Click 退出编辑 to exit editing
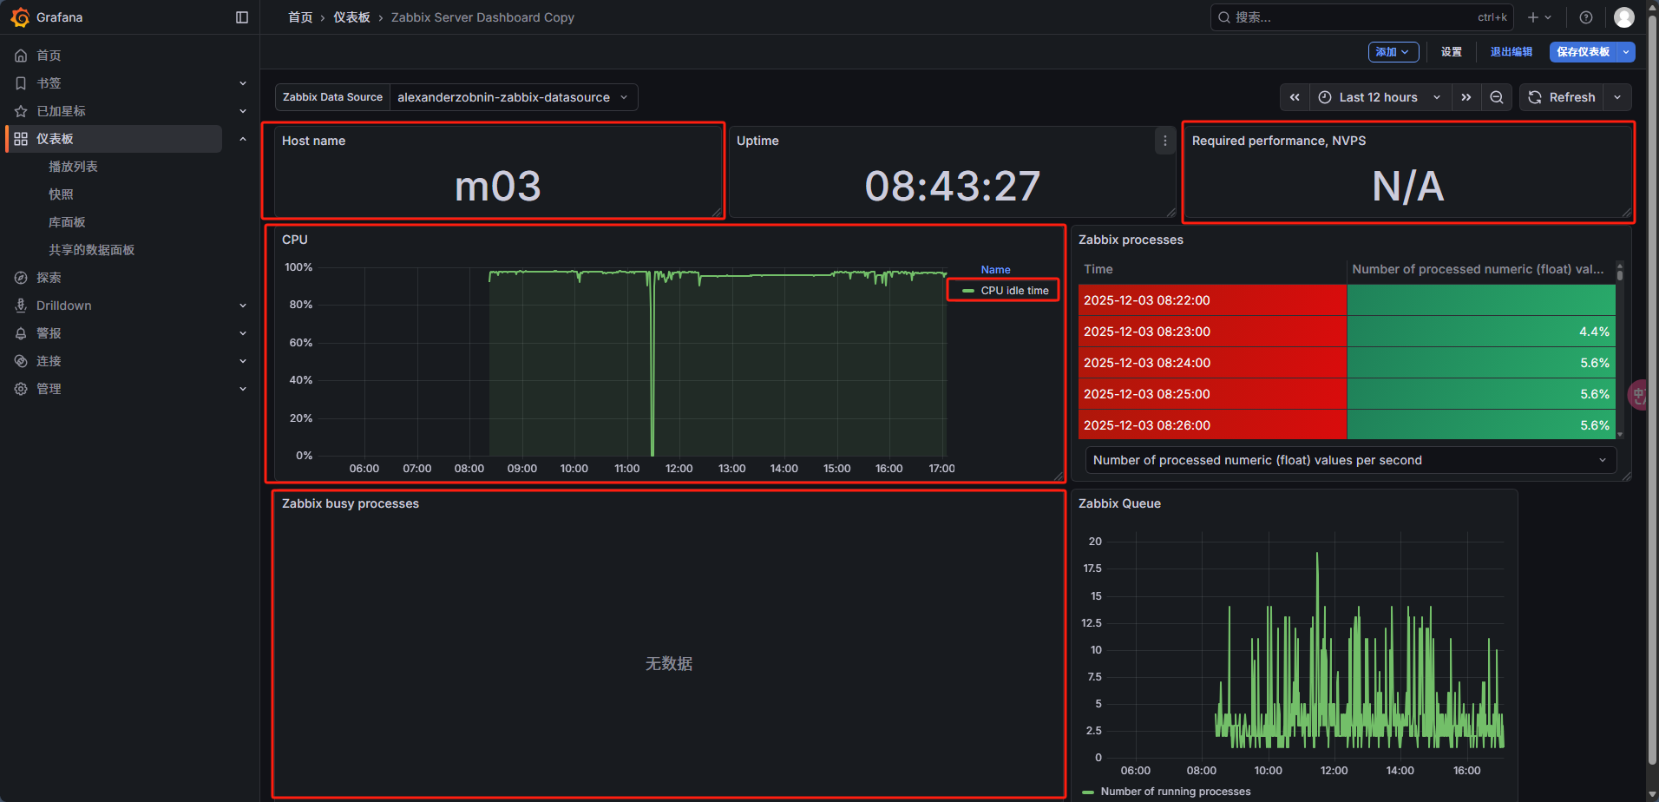The width and height of the screenshot is (1659, 802). (x=1511, y=52)
